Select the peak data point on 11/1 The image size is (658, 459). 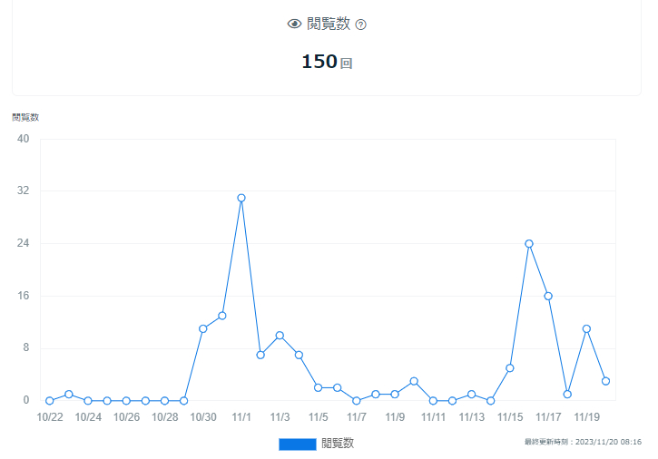pyautogui.click(x=241, y=198)
